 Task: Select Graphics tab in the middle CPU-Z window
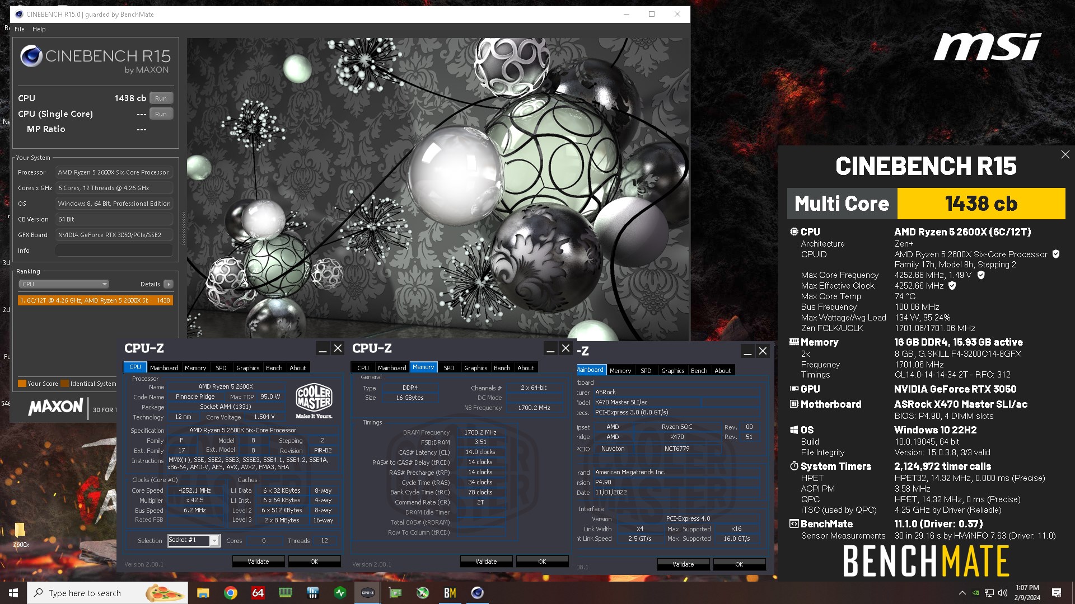click(475, 368)
